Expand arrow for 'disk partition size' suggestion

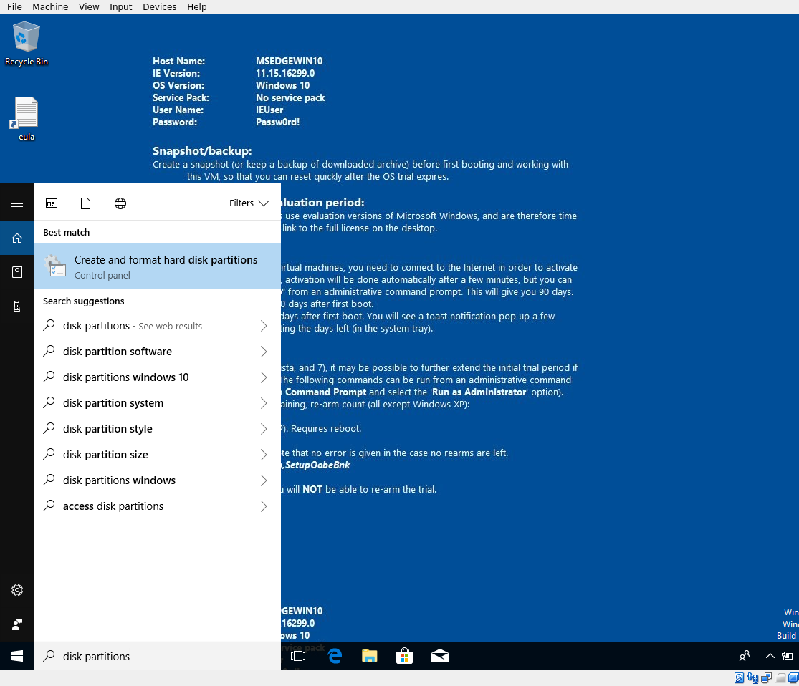(264, 455)
